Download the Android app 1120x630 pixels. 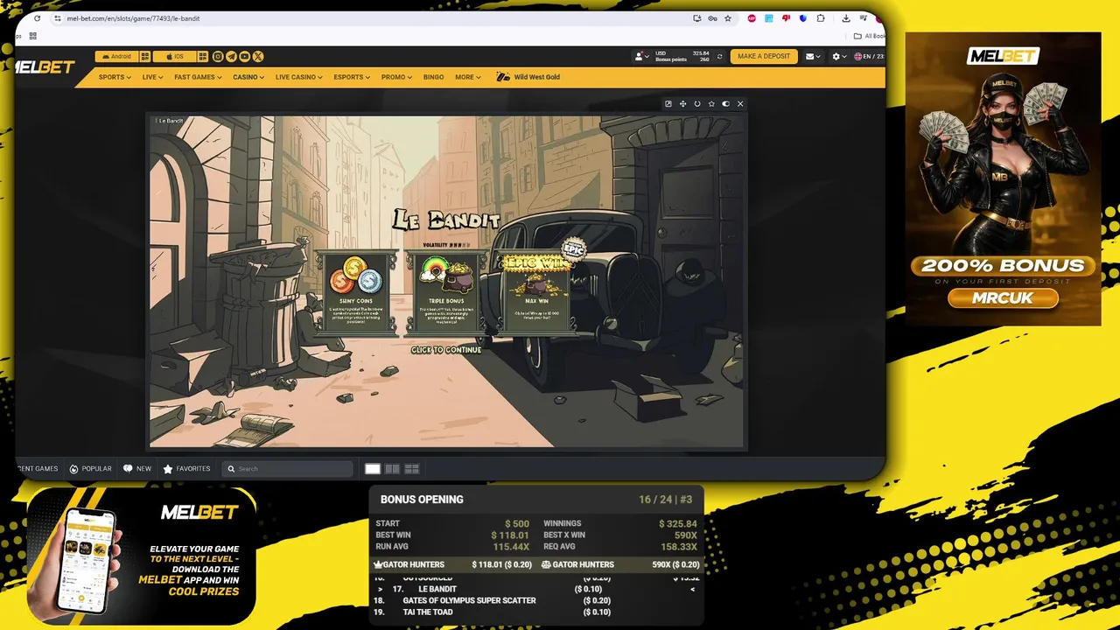(x=117, y=56)
